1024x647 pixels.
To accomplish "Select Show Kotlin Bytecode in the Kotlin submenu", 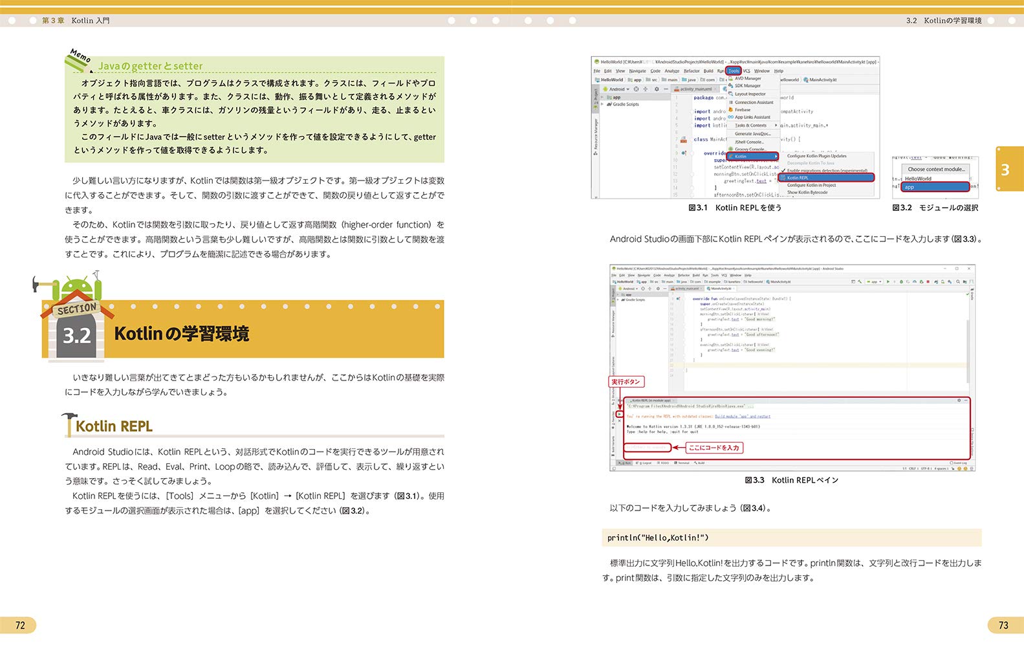I will click(x=807, y=193).
